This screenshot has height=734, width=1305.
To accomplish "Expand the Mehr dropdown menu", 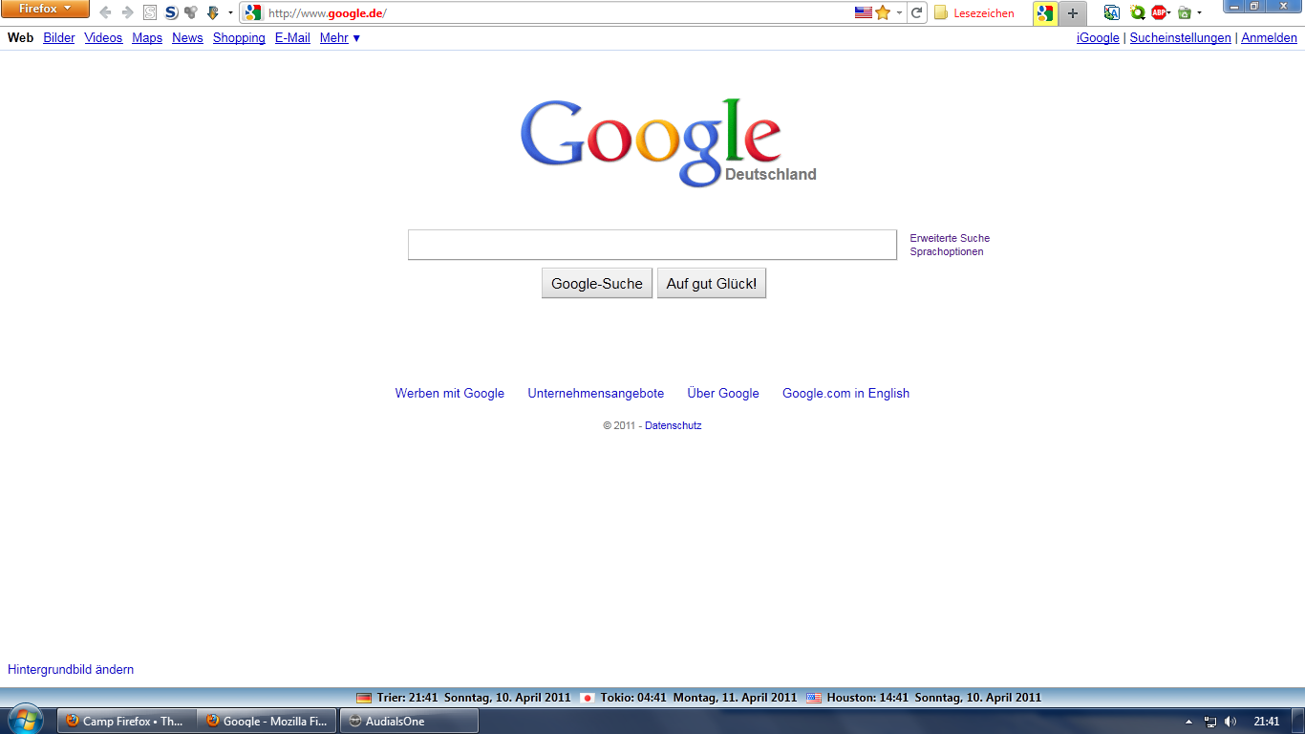I will pyautogui.click(x=340, y=38).
